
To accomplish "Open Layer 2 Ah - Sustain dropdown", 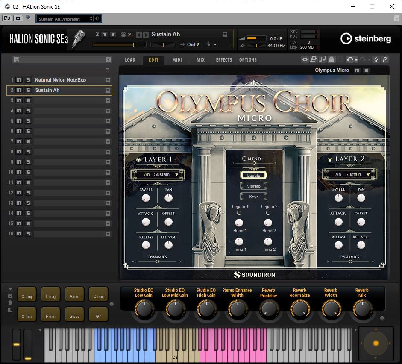I will pyautogui.click(x=350, y=175).
